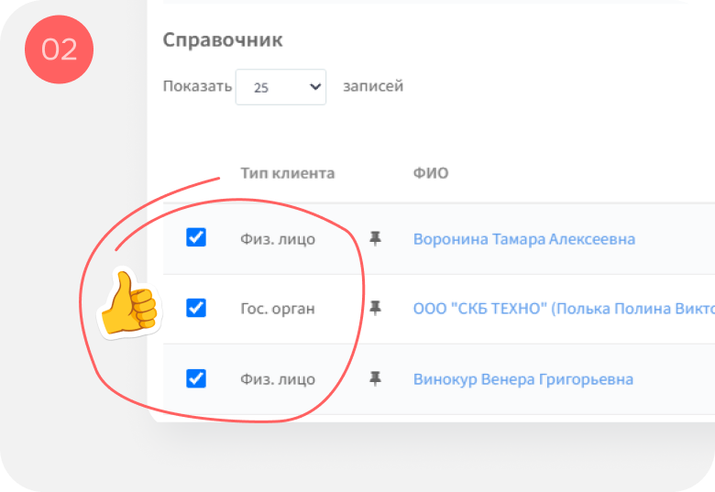Toggle the checkbox in Винокур's row
The width and height of the screenshot is (715, 492).
click(x=196, y=378)
